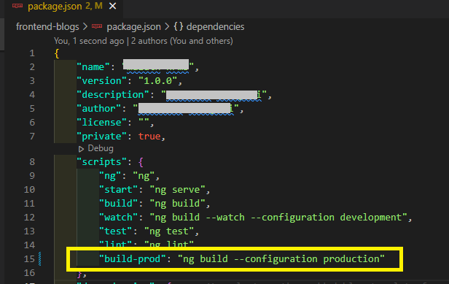Screen dimensions: 449x284
Task: Click the "build-prod" script key
Action: (133, 258)
